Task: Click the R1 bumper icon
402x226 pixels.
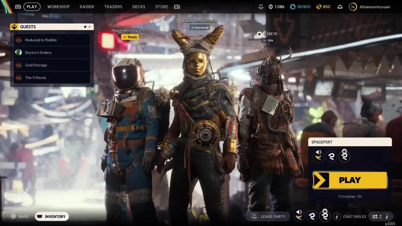Action: pyautogui.click(x=177, y=7)
